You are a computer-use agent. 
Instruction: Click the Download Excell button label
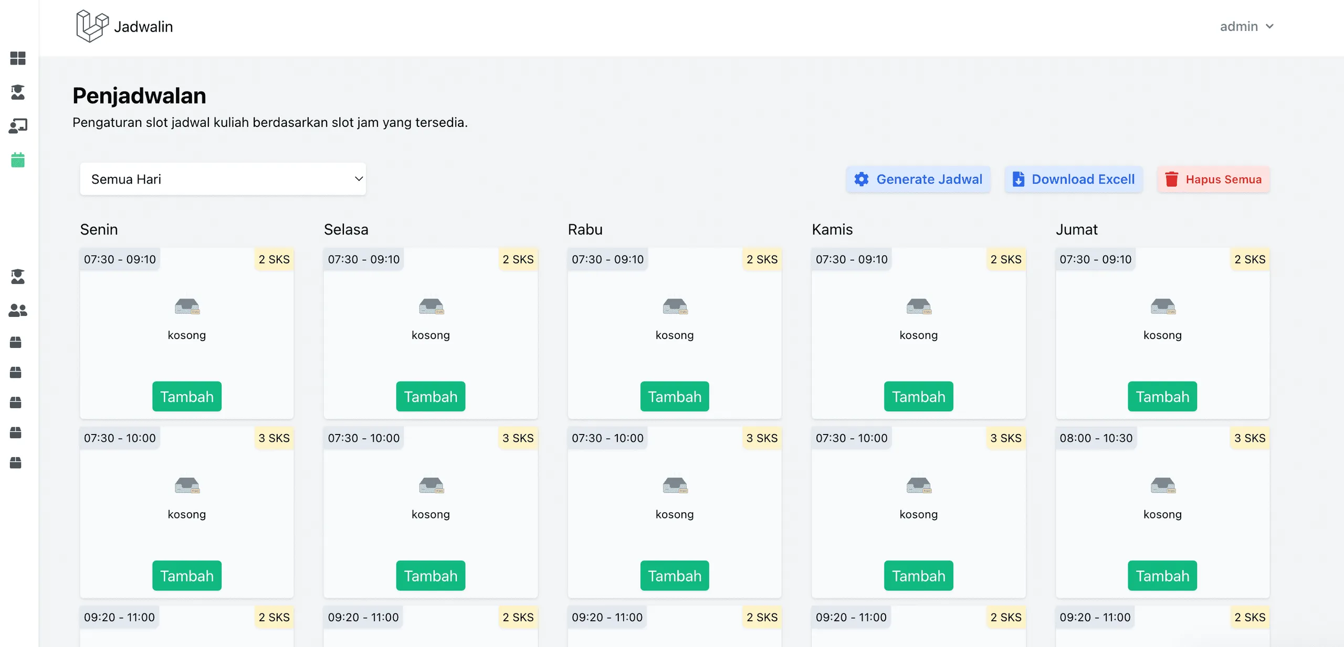(x=1083, y=179)
